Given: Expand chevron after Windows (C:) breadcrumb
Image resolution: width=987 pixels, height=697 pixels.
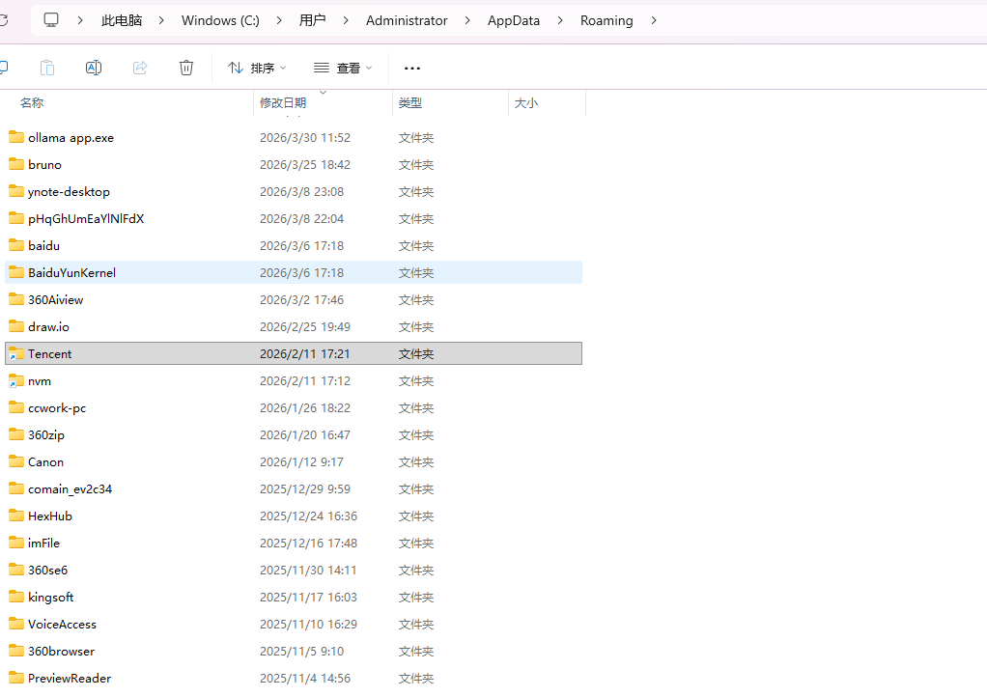Looking at the screenshot, I should 279,21.
